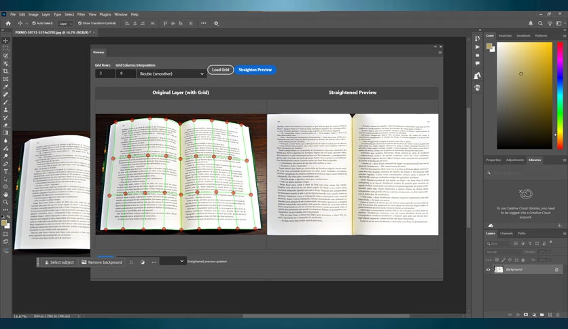Switch to the Adjustments tab
Viewport: 568px width, 329px height.
(x=515, y=160)
